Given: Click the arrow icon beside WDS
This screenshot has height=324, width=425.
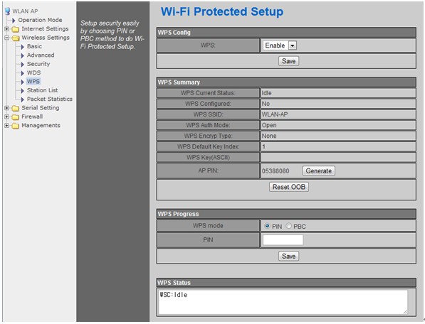Looking at the screenshot, I should coord(23,73).
